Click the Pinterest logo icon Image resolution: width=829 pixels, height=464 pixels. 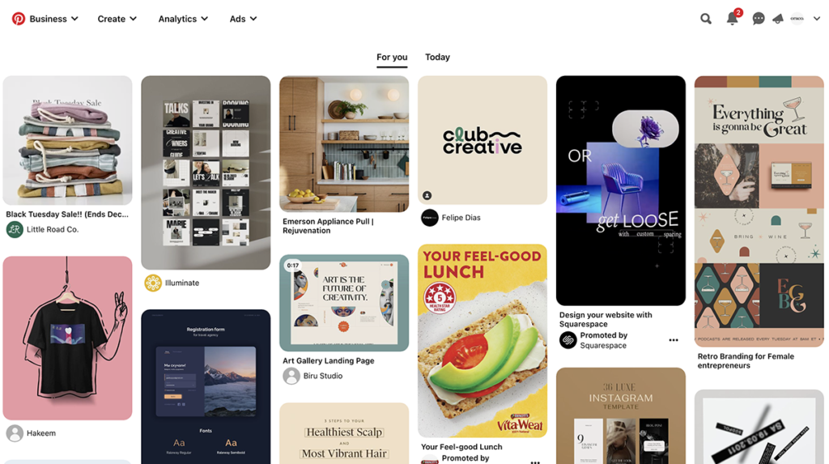coord(19,19)
